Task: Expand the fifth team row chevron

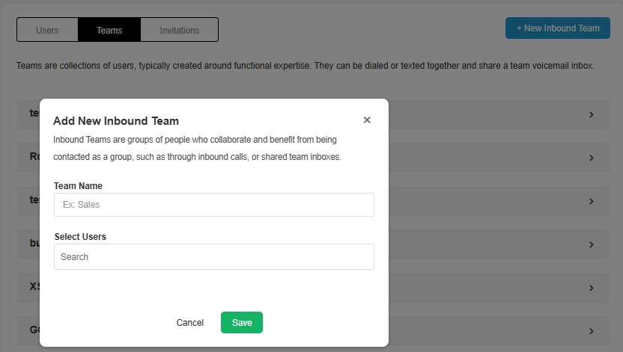Action: coord(591,288)
